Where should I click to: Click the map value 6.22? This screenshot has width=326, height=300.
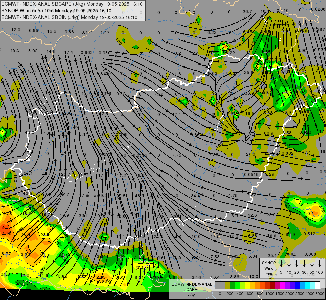point(212,32)
